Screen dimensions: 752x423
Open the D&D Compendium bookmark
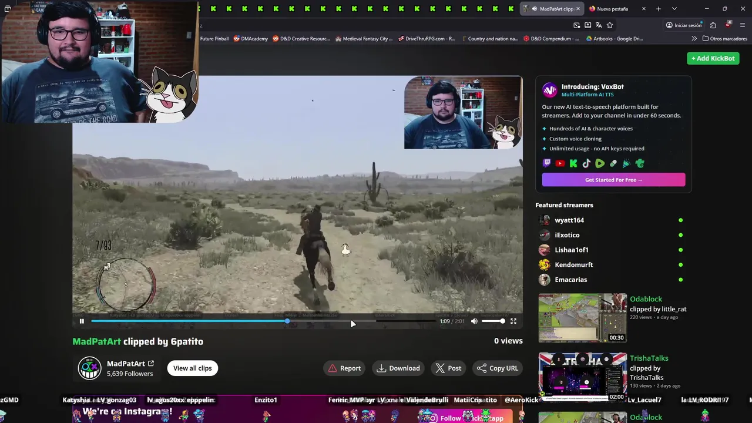tap(551, 39)
